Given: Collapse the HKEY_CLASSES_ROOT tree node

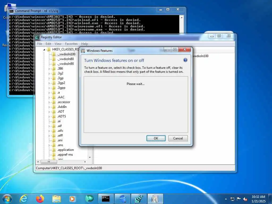Looking at the screenshot, I should tap(44, 50).
